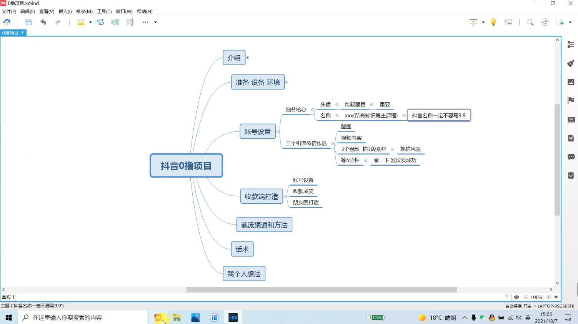Open the Markers panel with the flag icon

pos(571,100)
